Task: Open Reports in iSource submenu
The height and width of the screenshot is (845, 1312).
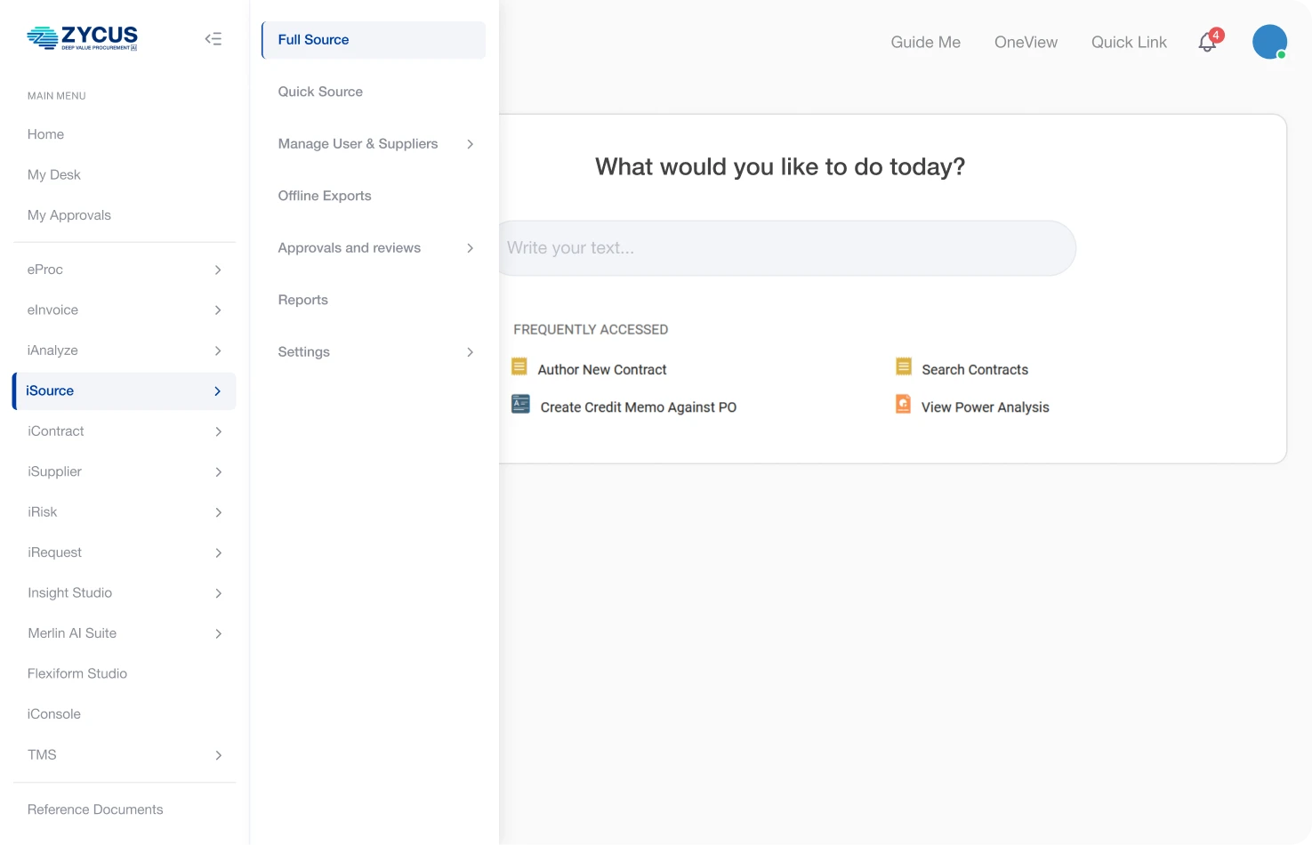Action: [302, 300]
